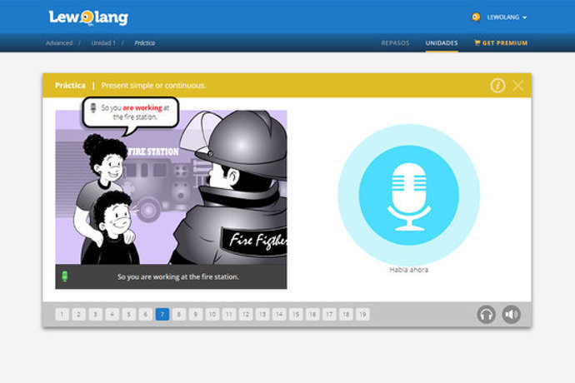Click 'Present simple or continuous.' title text
Screen dimensions: 575x383
click(153, 86)
